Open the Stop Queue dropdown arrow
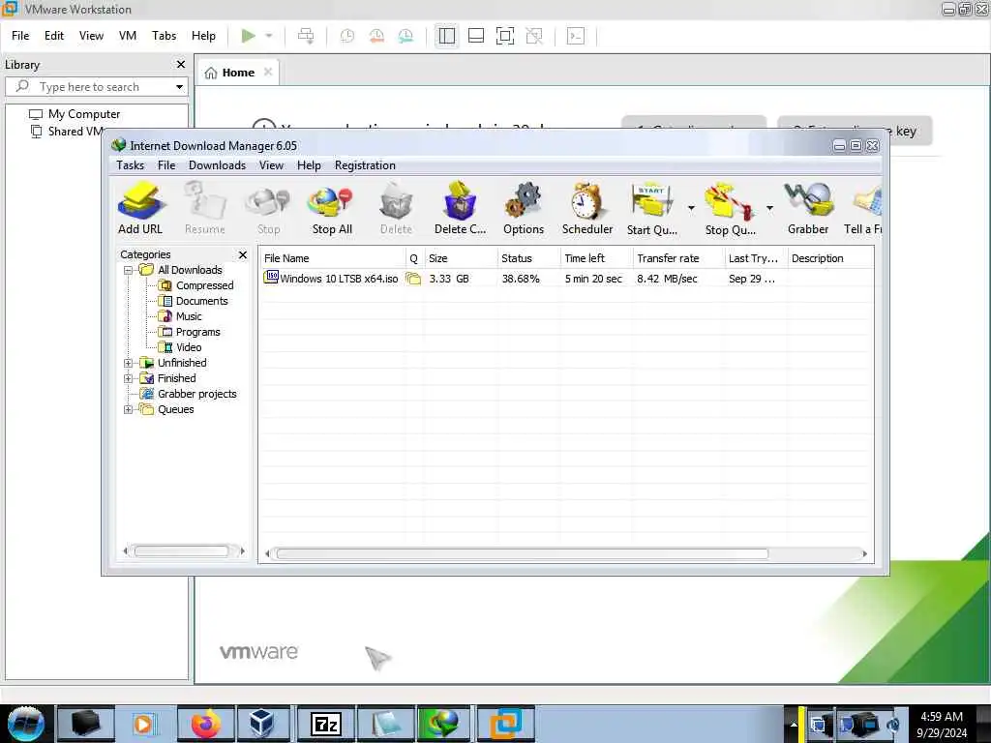The width and height of the screenshot is (991, 743). [x=769, y=208]
